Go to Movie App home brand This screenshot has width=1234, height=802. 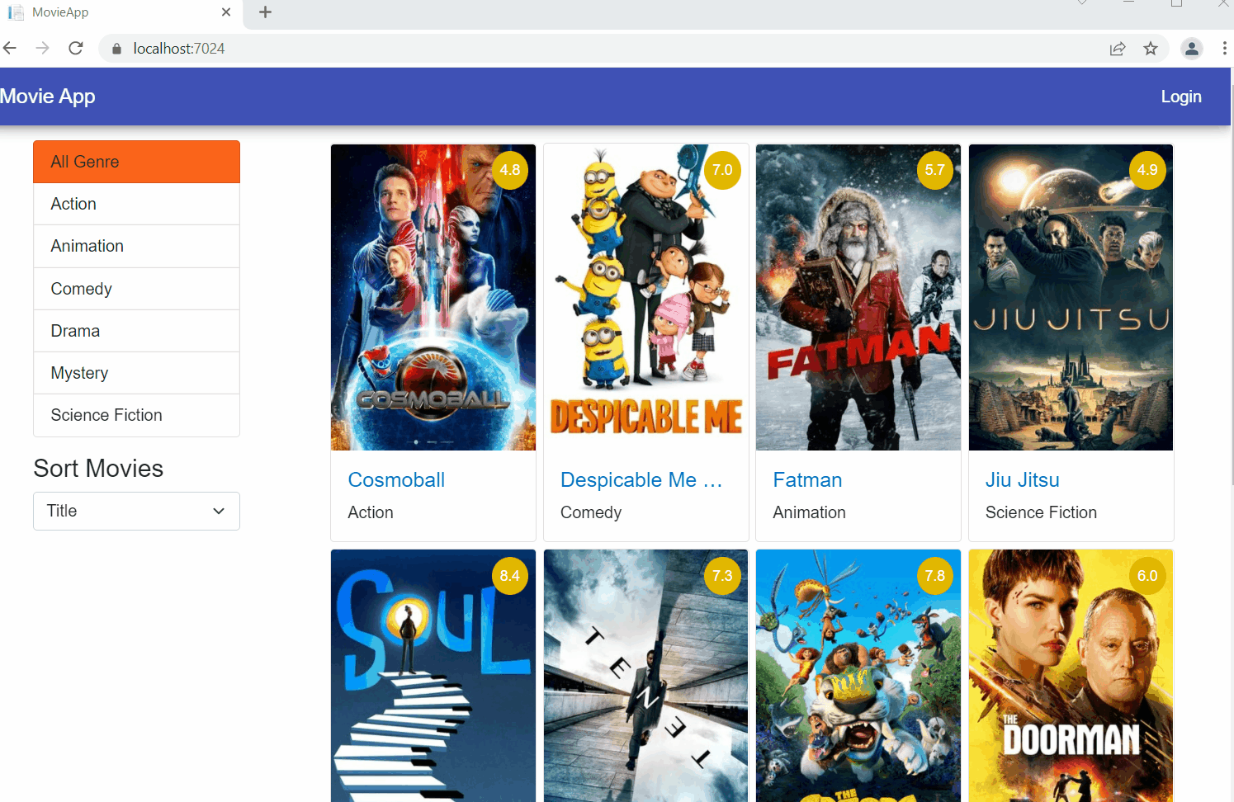pyautogui.click(x=48, y=97)
